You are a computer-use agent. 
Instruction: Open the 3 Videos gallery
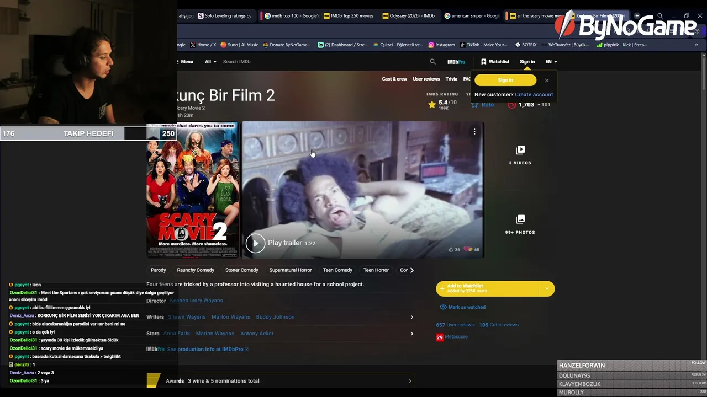tap(520, 155)
